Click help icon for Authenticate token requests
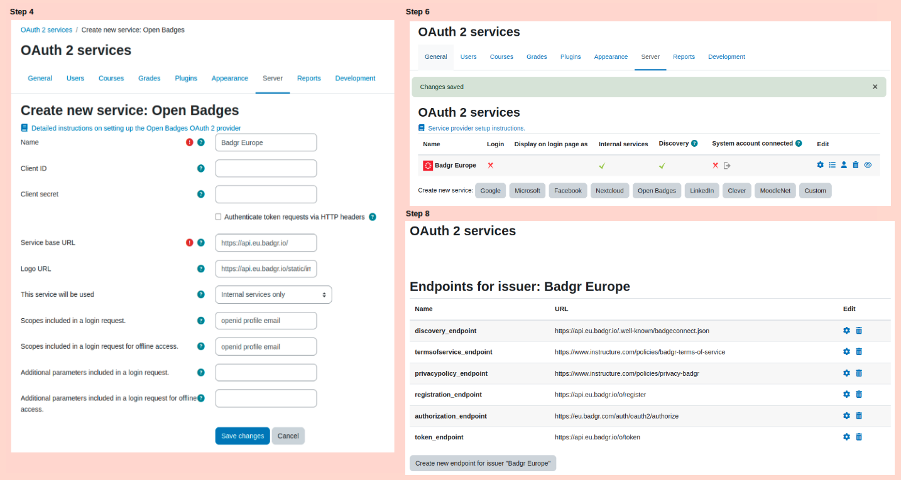Image resolution: width=901 pixels, height=480 pixels. click(373, 217)
